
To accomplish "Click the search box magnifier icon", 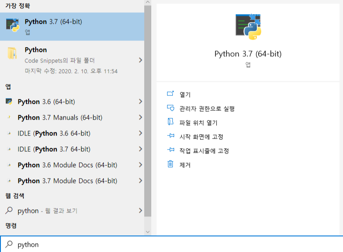I will pyautogui.click(x=9, y=244).
